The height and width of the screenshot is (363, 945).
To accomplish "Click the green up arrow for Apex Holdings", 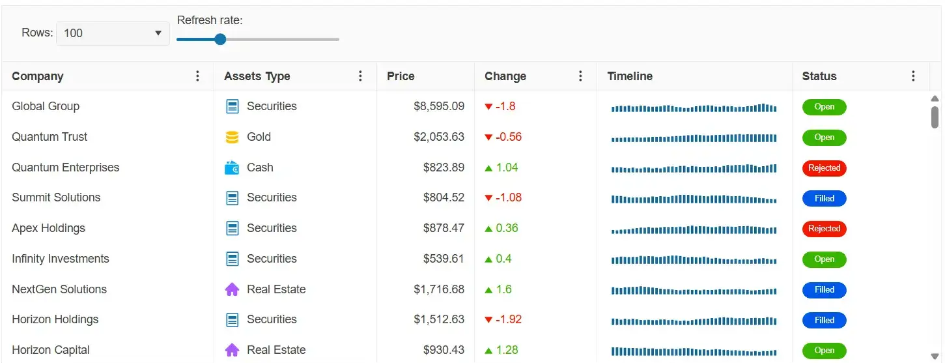I will tap(488, 229).
